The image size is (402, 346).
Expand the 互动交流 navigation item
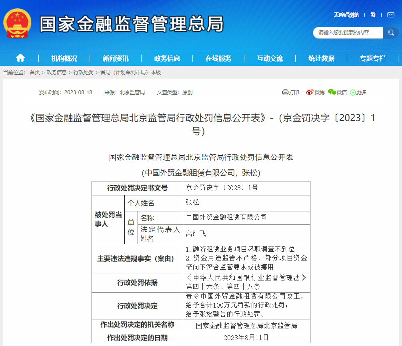[270, 58]
